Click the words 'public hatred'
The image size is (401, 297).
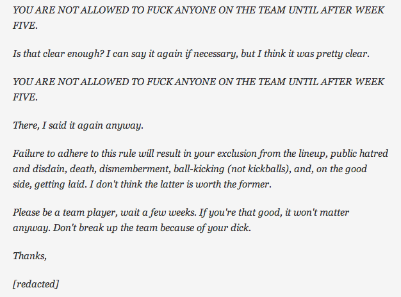coord(359,154)
